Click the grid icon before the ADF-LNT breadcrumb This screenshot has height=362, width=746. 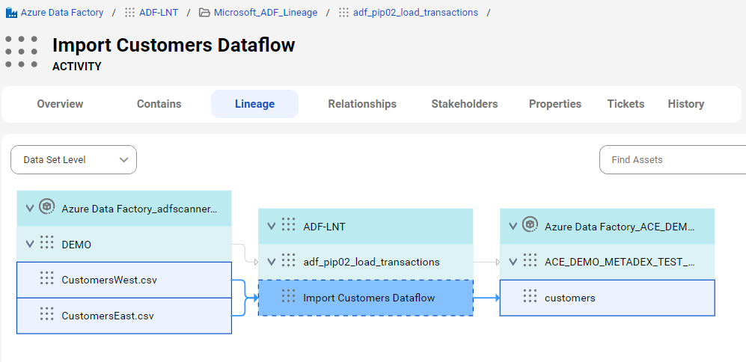click(x=130, y=13)
